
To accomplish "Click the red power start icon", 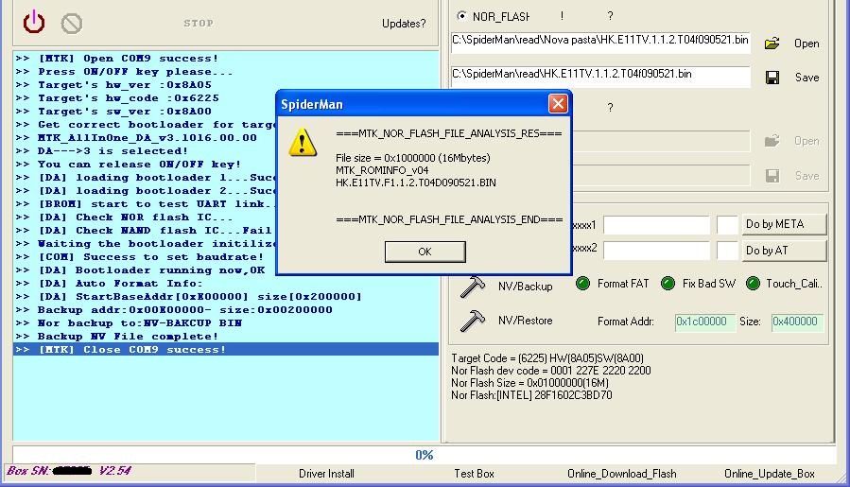I will click(x=34, y=23).
